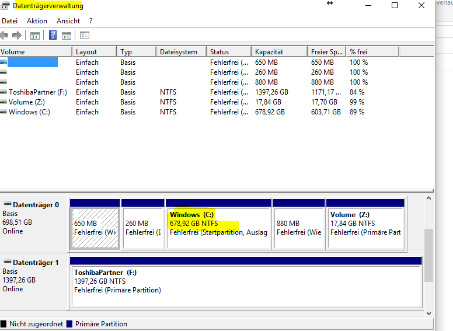Viewport: 453px width, 331px height.
Task: Click the blue Primäre Partition legend swatch
Action: 69,324
